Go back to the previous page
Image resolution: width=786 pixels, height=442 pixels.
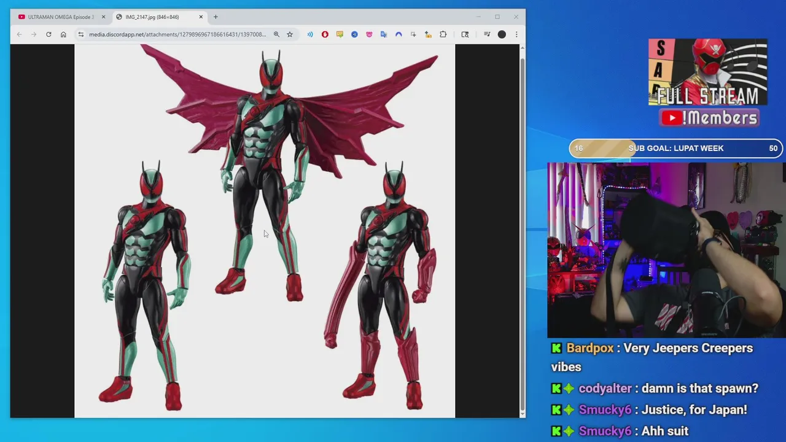pos(19,34)
